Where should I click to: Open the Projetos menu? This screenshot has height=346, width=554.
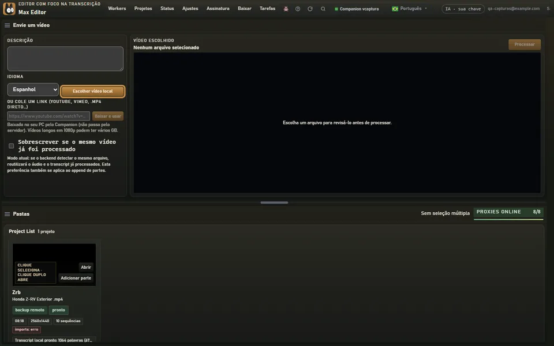[143, 9]
